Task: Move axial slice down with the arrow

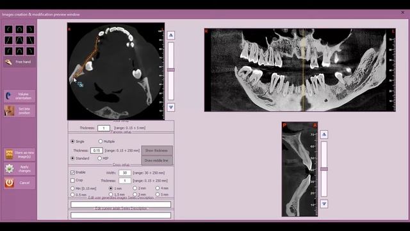Action: [171, 107]
